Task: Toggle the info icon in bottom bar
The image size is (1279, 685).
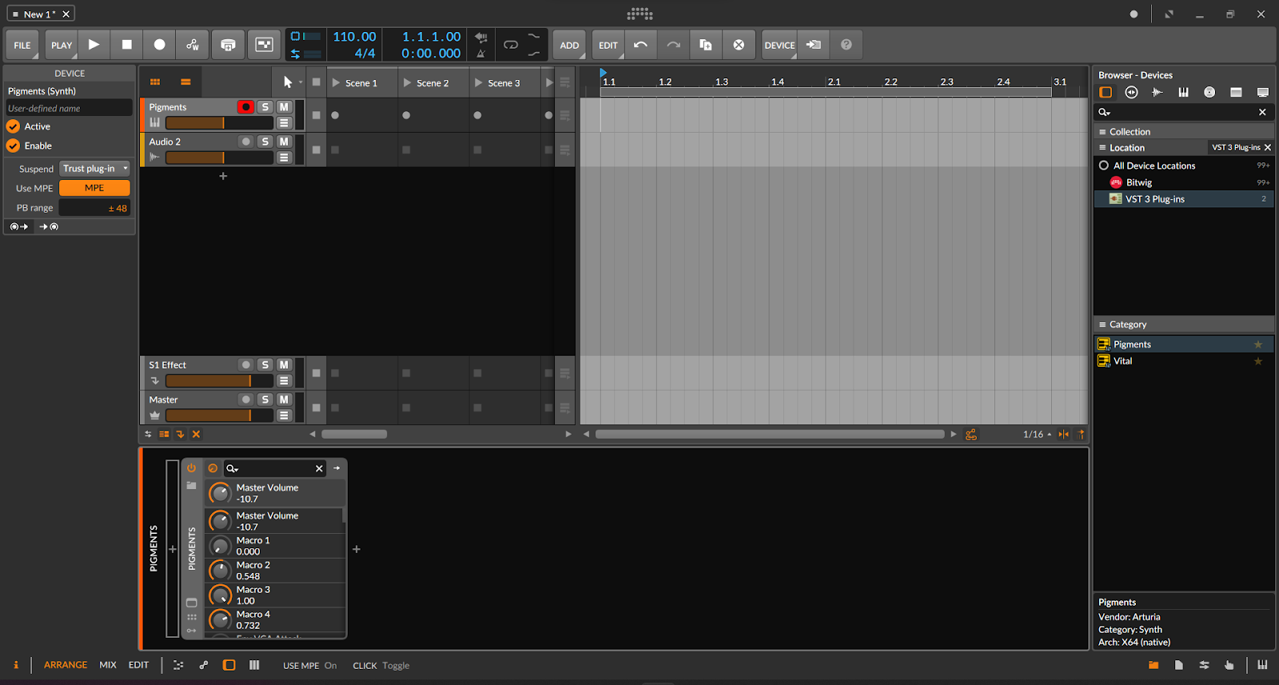Action: 15,665
